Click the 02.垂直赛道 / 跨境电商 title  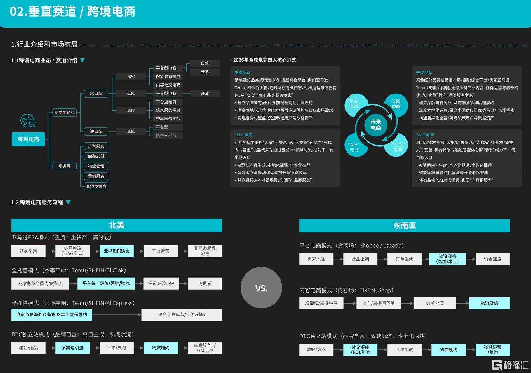click(72, 12)
